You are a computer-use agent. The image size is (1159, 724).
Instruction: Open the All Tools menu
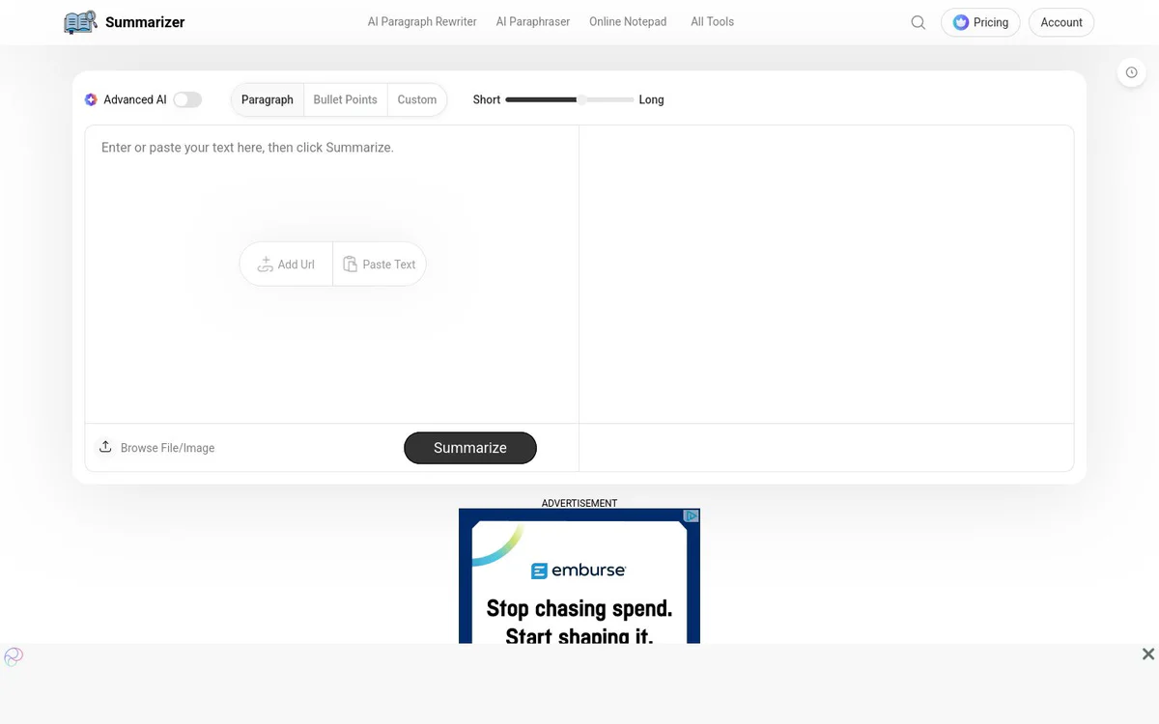712,22
